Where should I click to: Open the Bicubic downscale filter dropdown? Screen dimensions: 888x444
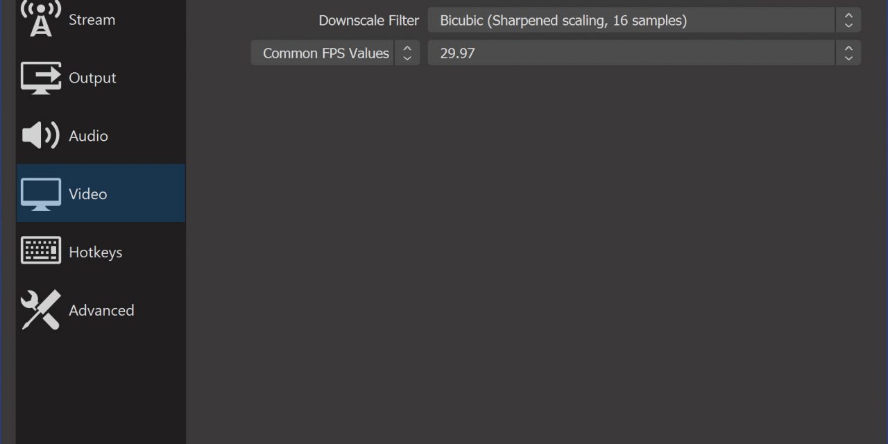click(631, 20)
